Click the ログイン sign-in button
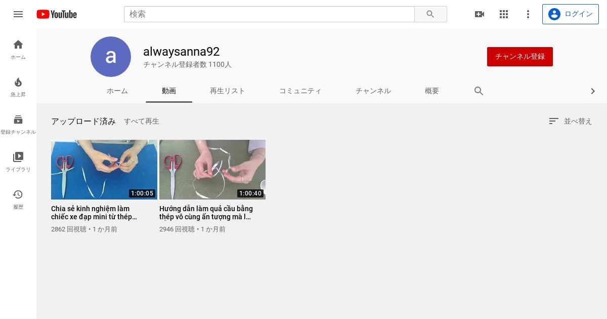The image size is (607, 319). coord(571,14)
